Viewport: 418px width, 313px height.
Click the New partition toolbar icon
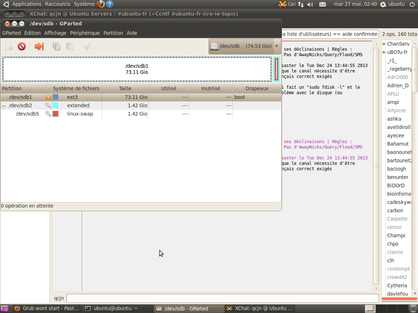(9, 46)
